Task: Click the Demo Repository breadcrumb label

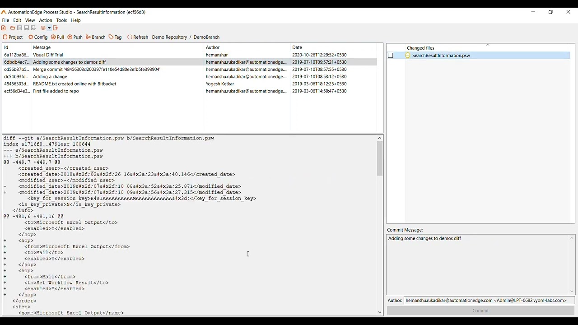Action: coord(169,37)
